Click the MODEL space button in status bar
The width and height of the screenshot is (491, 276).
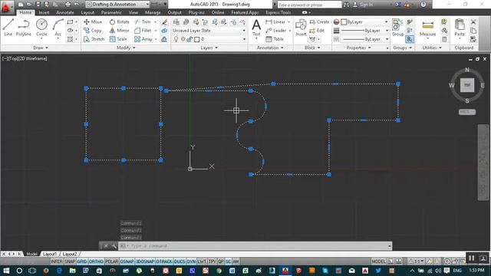(x=378, y=261)
